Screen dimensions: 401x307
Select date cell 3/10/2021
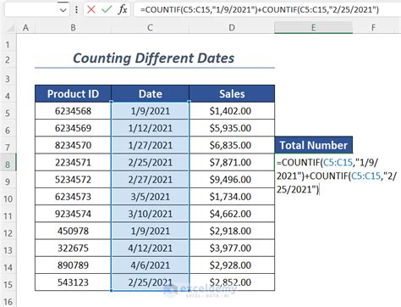(x=150, y=214)
